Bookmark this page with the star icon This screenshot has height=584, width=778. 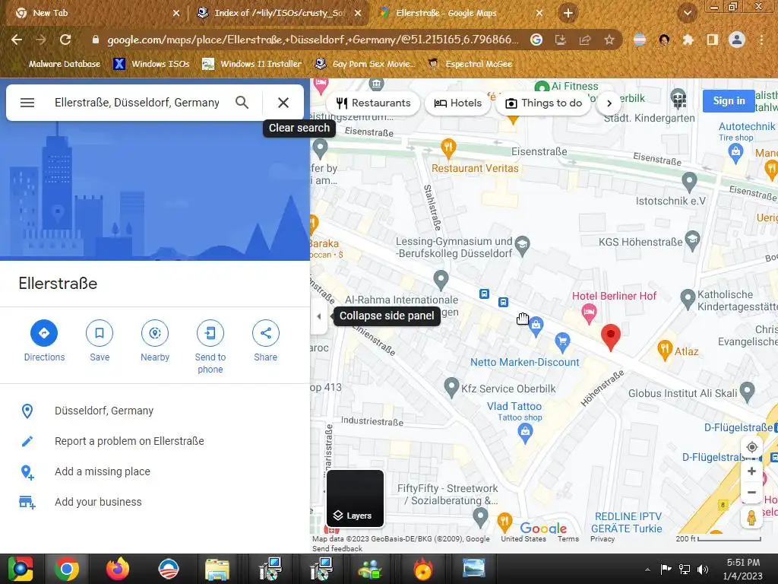click(609, 40)
